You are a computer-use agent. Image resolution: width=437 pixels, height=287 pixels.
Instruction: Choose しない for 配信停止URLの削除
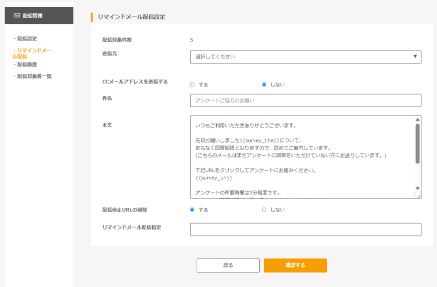pos(264,209)
